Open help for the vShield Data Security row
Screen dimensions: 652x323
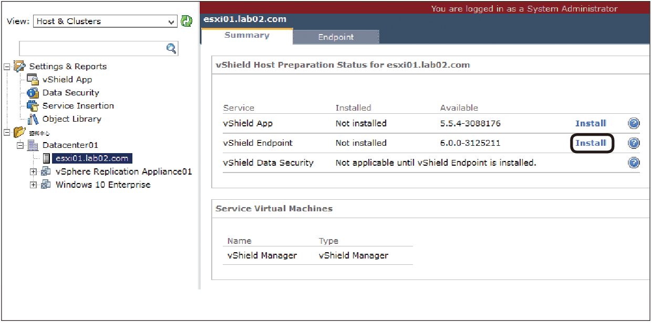[x=634, y=163]
